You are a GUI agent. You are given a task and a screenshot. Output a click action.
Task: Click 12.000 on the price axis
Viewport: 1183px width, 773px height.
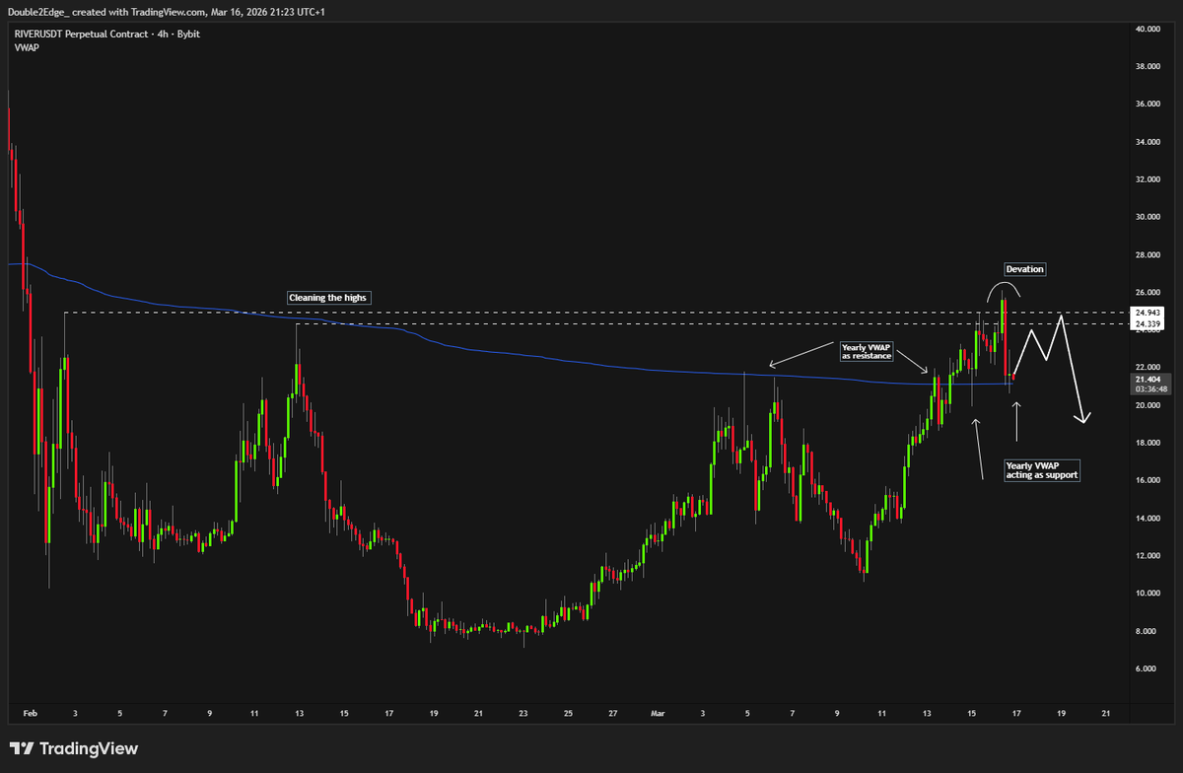(x=1147, y=555)
